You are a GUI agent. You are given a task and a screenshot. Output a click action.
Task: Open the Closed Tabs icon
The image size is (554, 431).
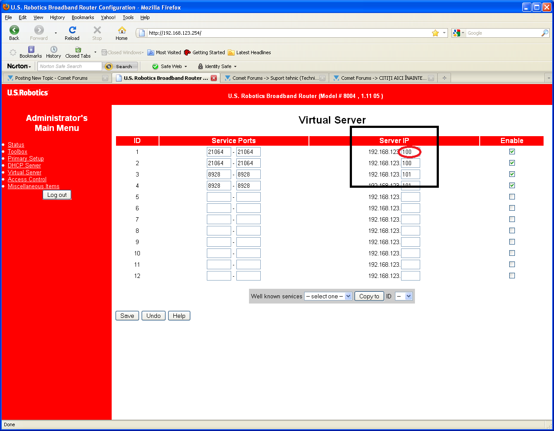78,49
